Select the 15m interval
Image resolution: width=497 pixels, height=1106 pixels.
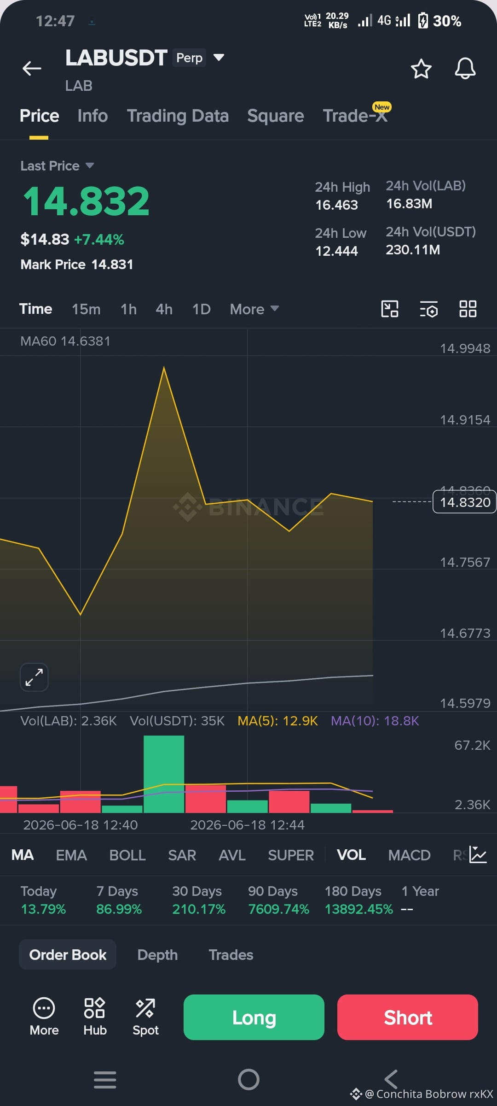(86, 309)
